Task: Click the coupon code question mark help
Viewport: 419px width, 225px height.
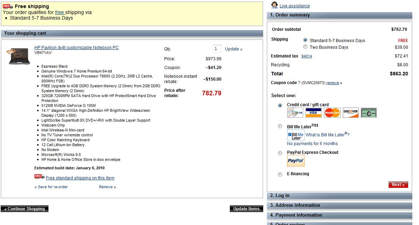Action: (x=299, y=83)
